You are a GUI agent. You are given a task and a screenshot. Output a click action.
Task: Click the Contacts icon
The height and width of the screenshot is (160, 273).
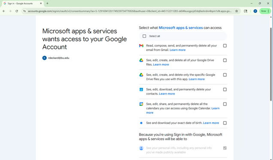(141, 90)
